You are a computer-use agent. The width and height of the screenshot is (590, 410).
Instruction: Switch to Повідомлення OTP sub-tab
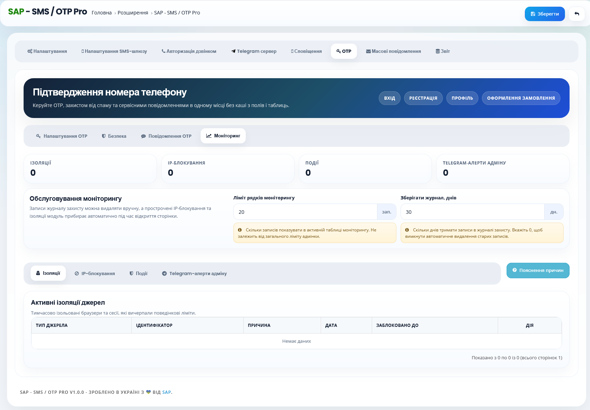click(166, 136)
